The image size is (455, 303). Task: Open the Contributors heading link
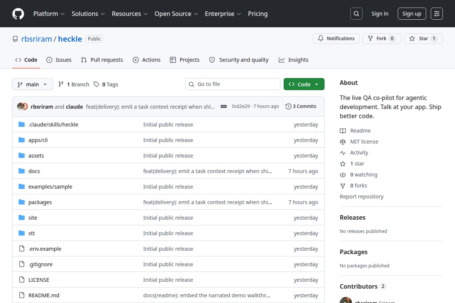pyautogui.click(x=363, y=286)
